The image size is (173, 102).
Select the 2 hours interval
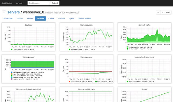19,19
